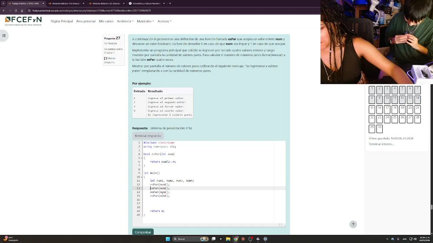The image size is (433, 243).
Task: Open File Explorer from the taskbar
Action: pyautogui.click(x=228, y=239)
